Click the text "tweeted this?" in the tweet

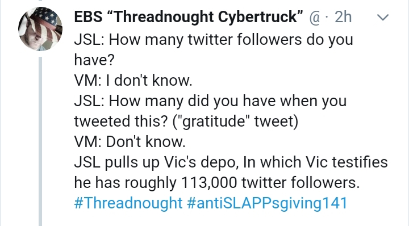120,121
